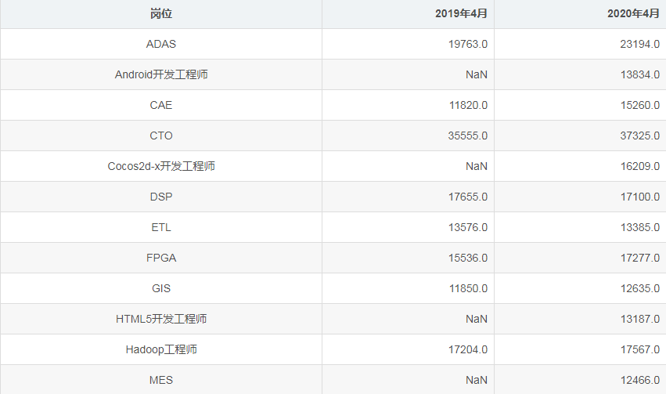Select the MES position cell
666x394 pixels.
[161, 381]
